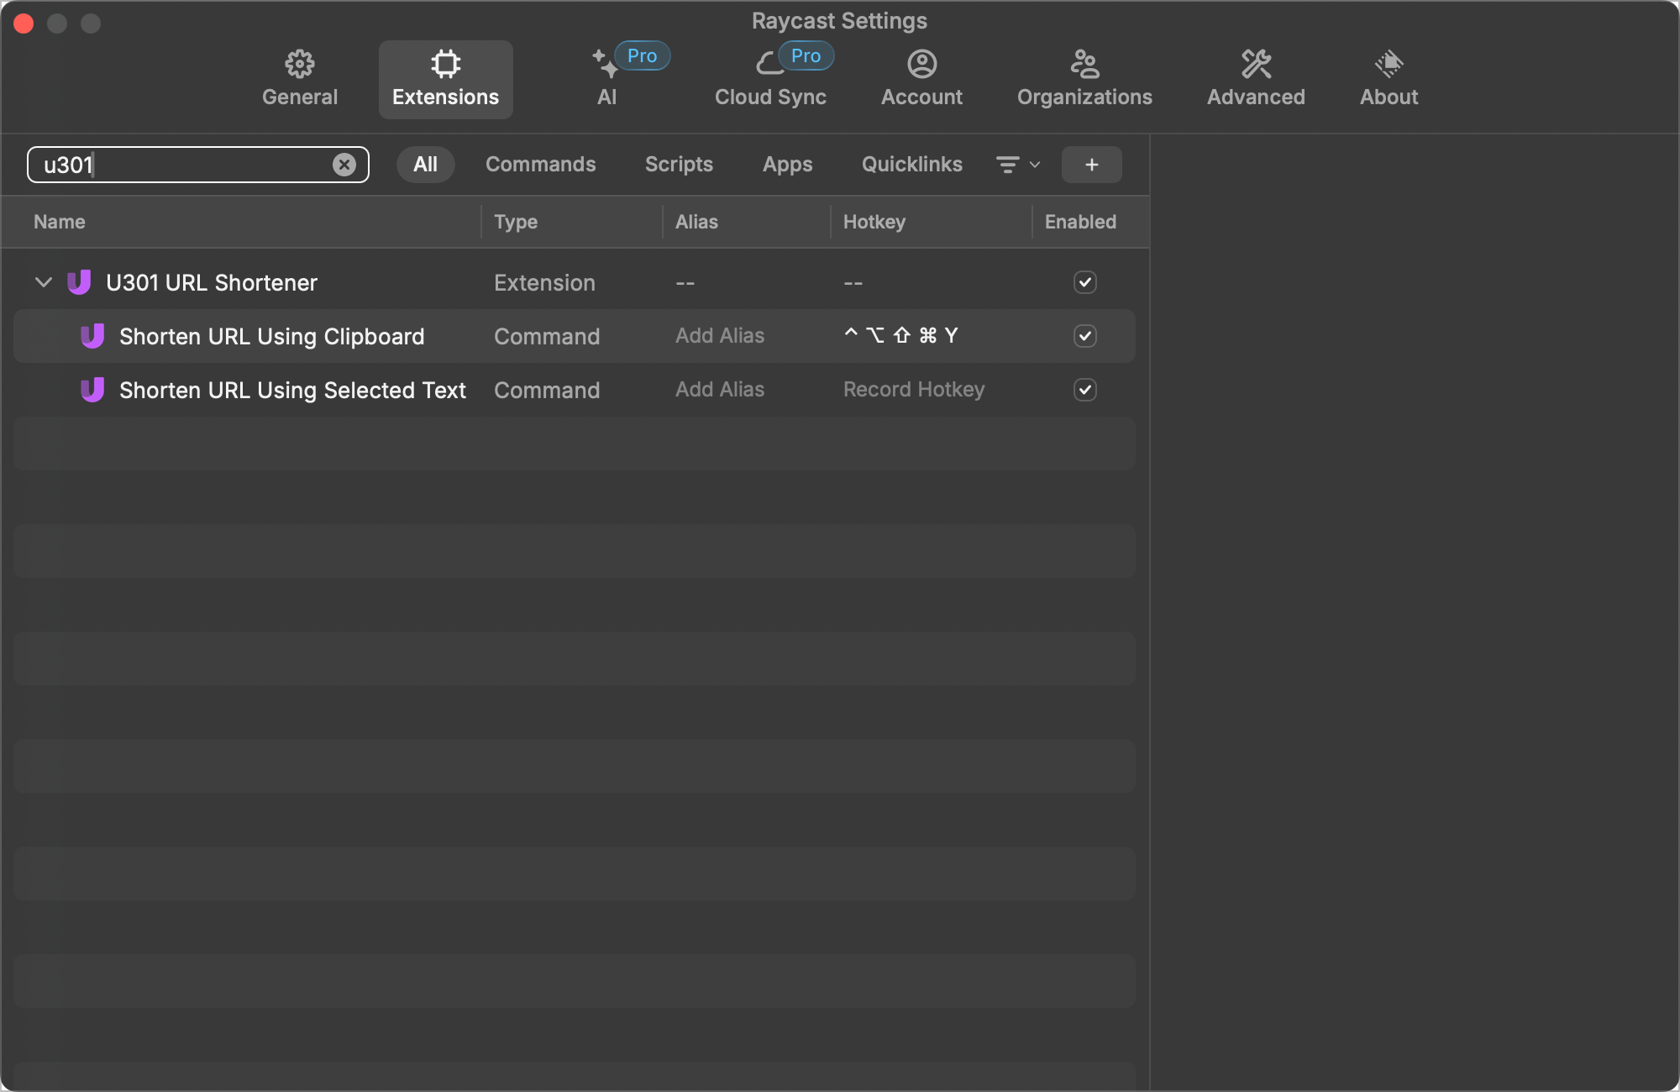Open the filter options dropdown
This screenshot has height=1092, width=1680.
click(x=1018, y=165)
